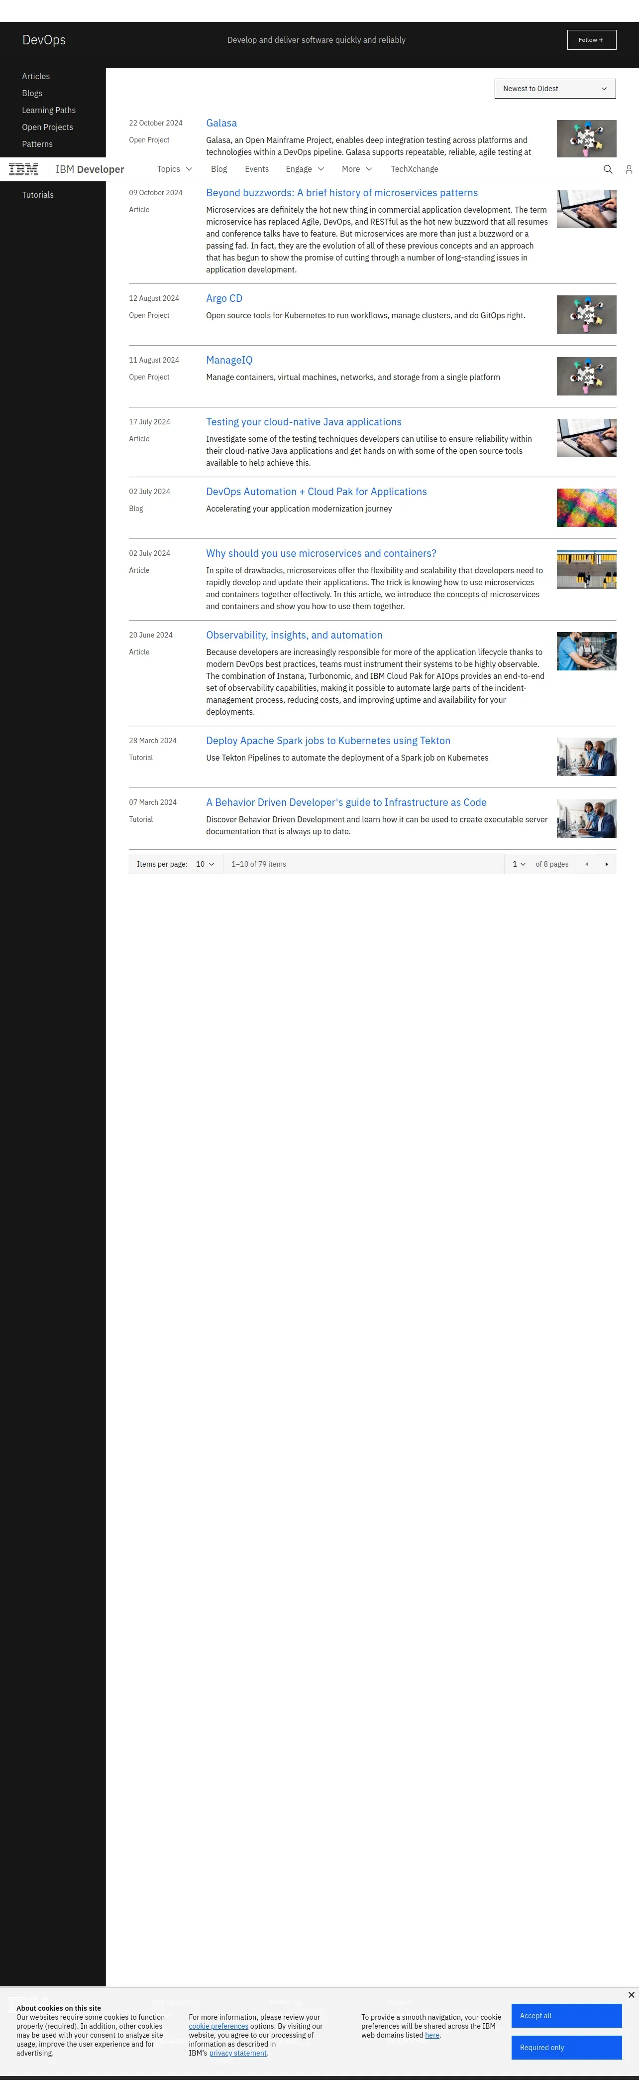Click the Observability article thumbnail

coord(587,651)
